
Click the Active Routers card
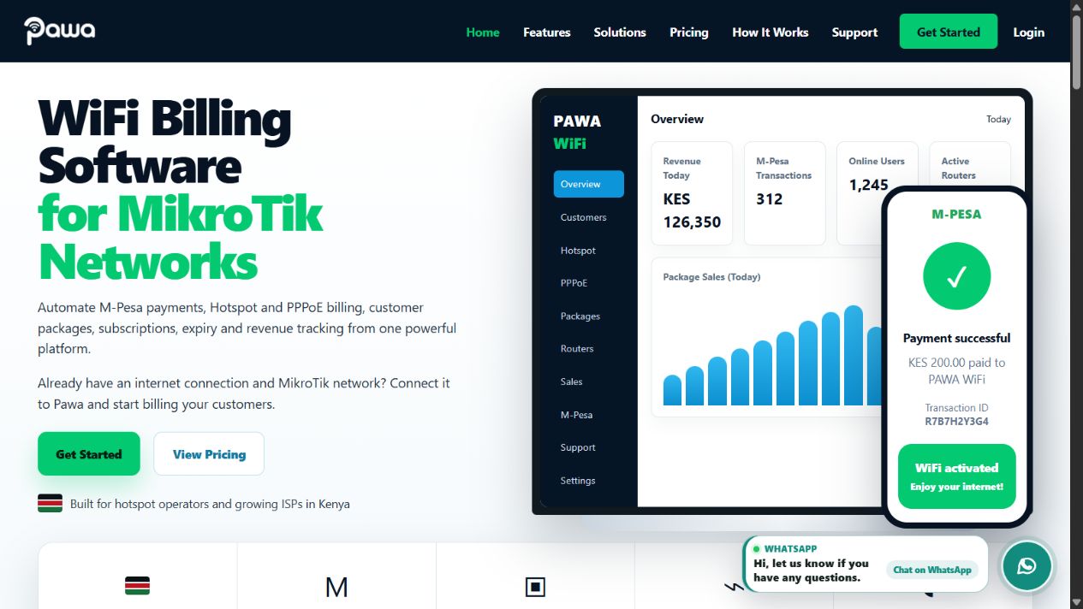(x=970, y=164)
